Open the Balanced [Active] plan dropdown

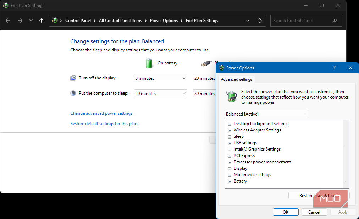point(266,114)
